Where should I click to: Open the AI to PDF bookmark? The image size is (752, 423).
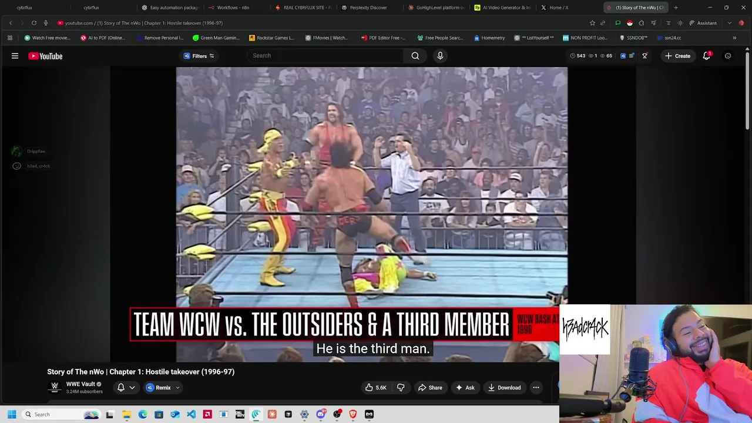tap(103, 38)
